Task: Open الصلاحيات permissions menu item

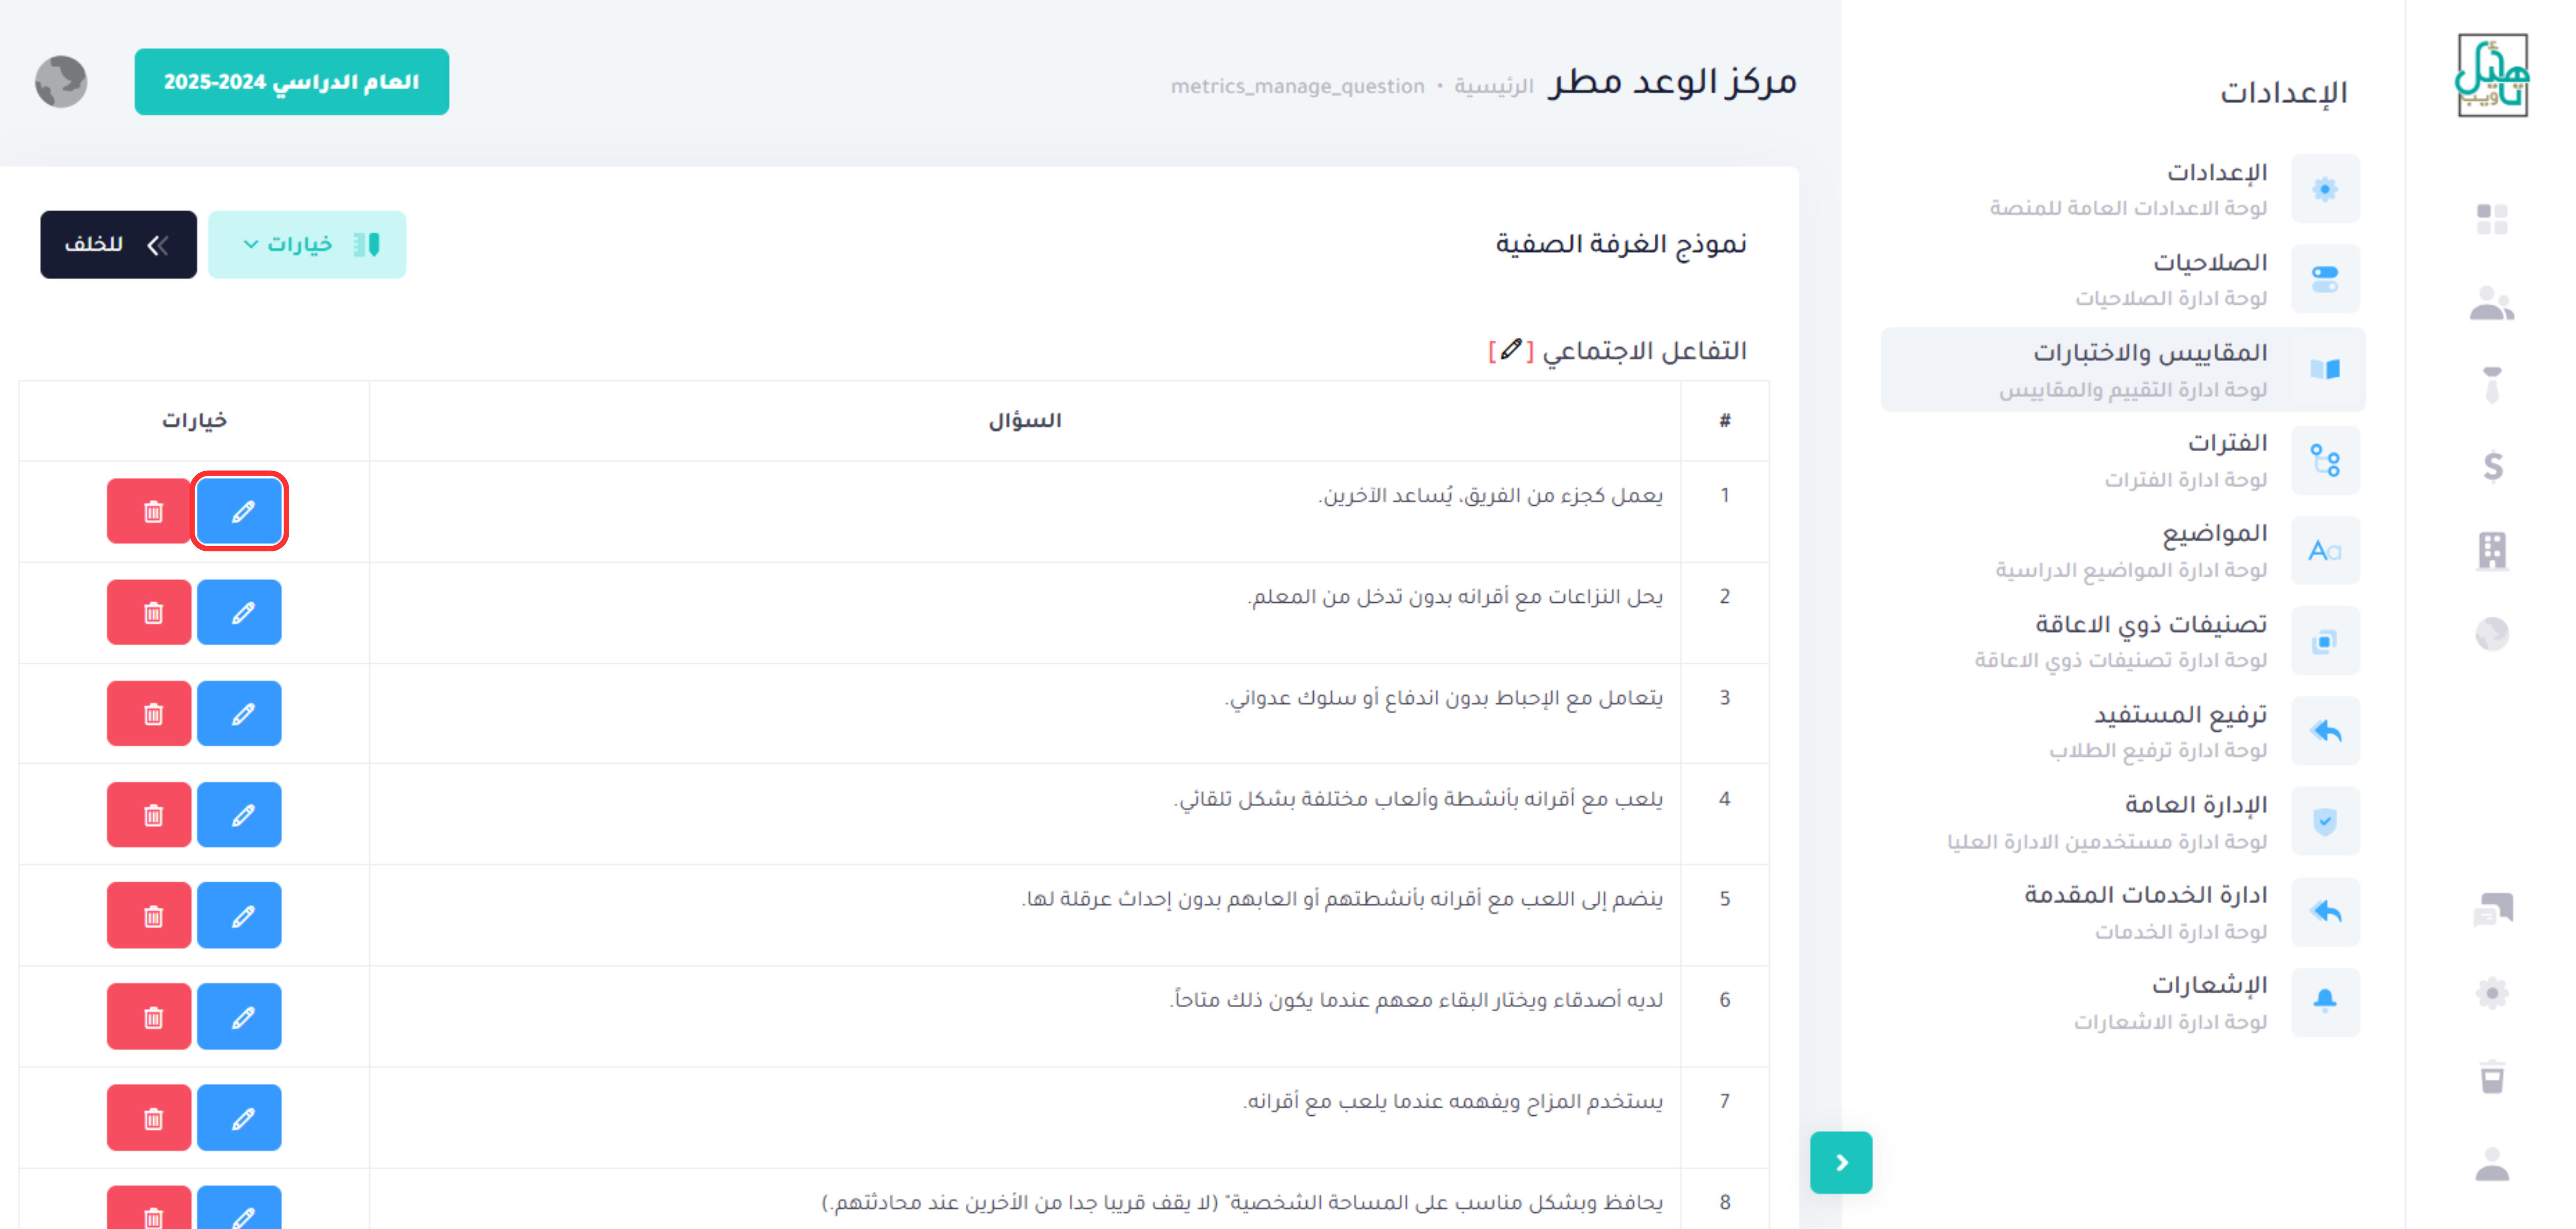Action: coord(2123,279)
